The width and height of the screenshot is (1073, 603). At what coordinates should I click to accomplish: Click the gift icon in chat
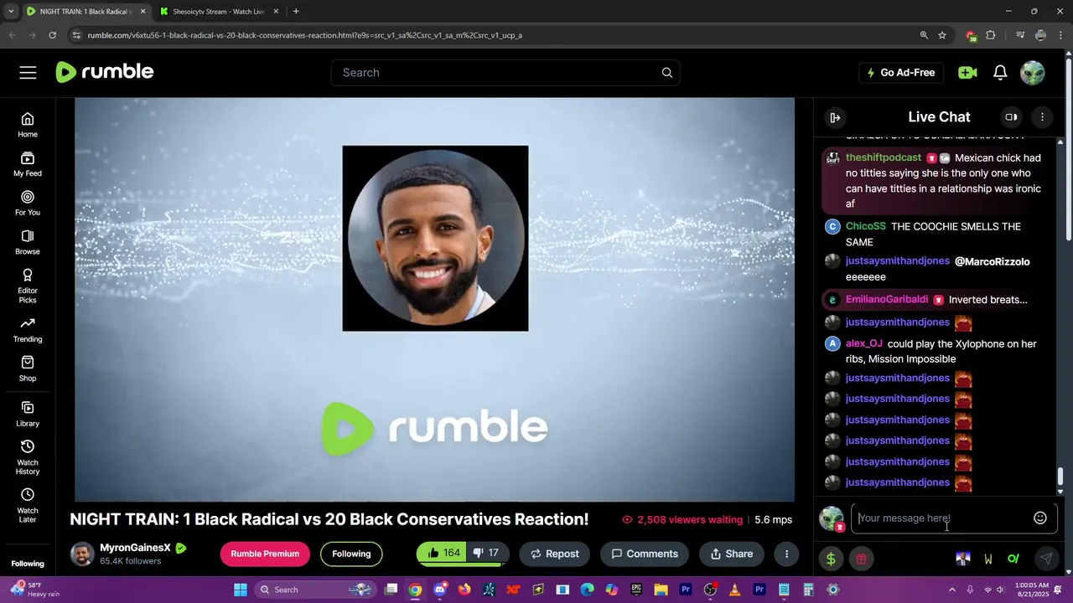(x=861, y=559)
